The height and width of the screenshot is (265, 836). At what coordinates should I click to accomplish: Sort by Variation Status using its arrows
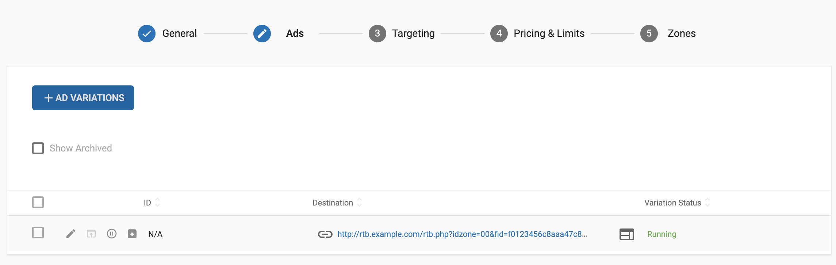[707, 202]
